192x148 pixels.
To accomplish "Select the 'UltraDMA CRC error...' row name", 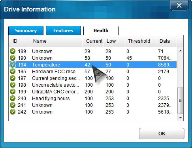I will [55, 92].
